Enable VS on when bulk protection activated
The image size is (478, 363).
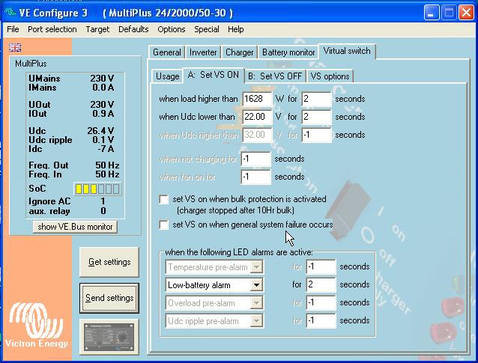tap(164, 200)
